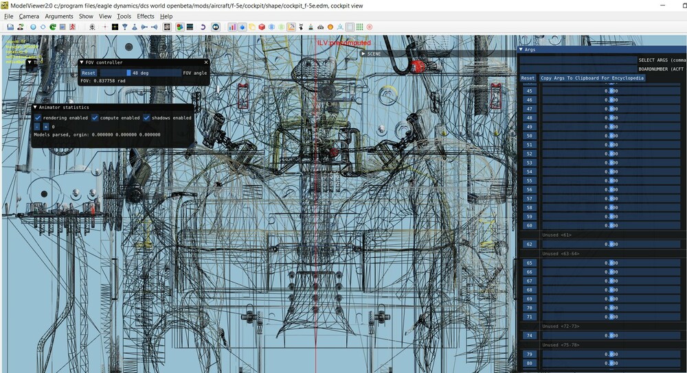This screenshot has width=687, height=373.
Task: Click the funnel filter toolbar icon
Action: coord(124,27)
